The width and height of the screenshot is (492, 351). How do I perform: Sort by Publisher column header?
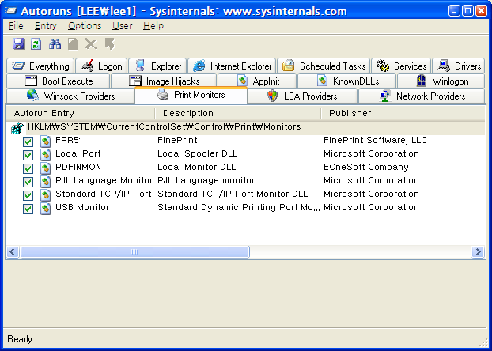(x=403, y=113)
